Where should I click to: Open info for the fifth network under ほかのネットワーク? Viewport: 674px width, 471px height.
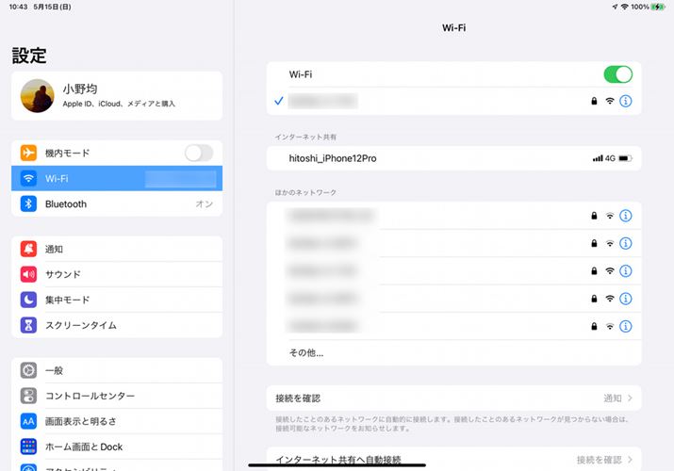625,326
